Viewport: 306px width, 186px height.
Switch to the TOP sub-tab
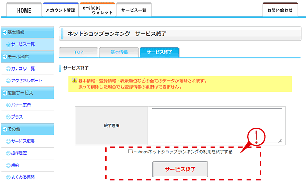point(79,52)
